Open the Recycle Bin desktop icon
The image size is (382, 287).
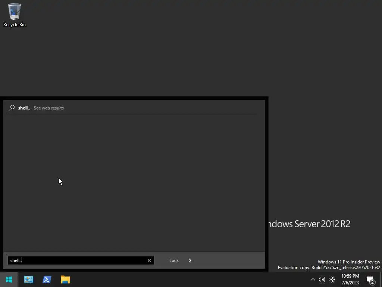click(15, 15)
